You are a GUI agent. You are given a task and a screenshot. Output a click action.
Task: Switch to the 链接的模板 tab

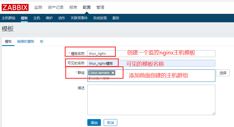coord(26,41)
